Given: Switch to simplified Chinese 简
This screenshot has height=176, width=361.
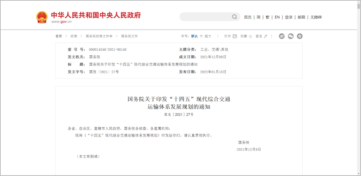Looking at the screenshot, I should click(x=259, y=17).
